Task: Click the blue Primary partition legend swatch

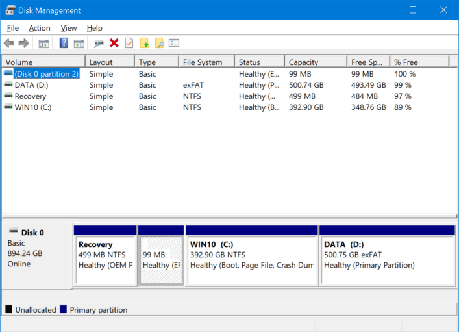Action: [x=63, y=309]
